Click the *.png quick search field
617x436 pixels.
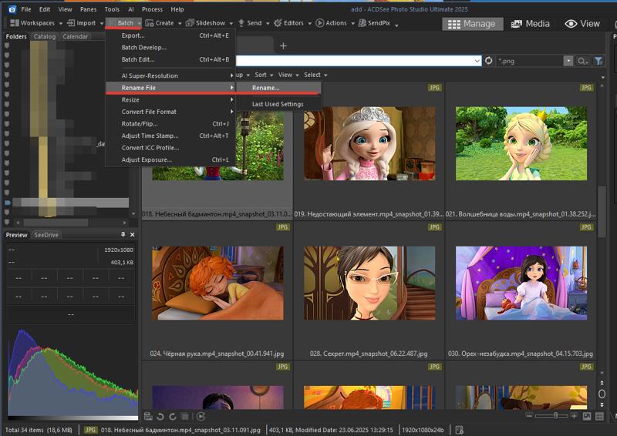coord(530,62)
